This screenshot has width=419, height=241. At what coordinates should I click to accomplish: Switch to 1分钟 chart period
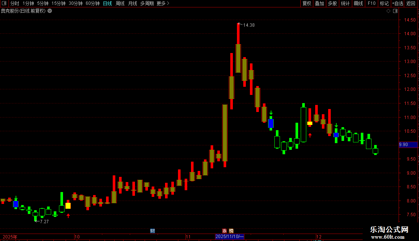click(28, 3)
